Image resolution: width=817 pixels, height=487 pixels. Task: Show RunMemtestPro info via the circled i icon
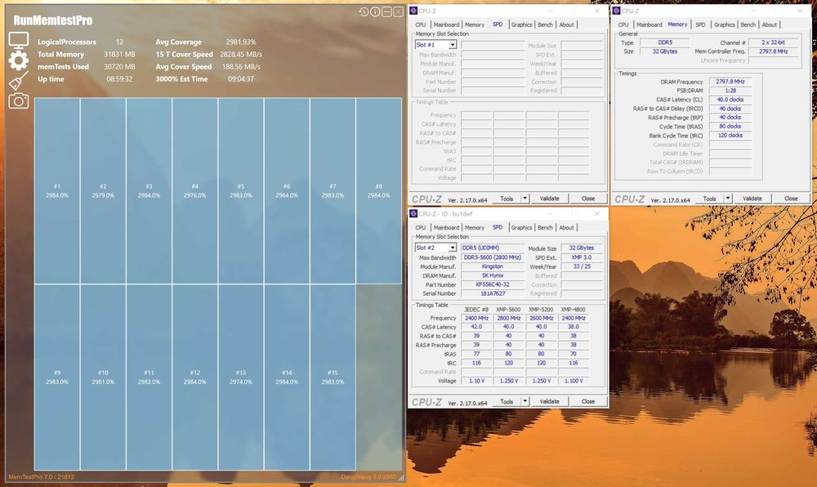pos(375,11)
